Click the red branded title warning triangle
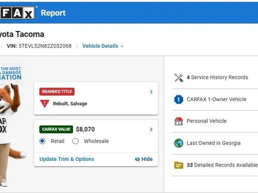The height and width of the screenshot is (193, 258). coord(44,103)
